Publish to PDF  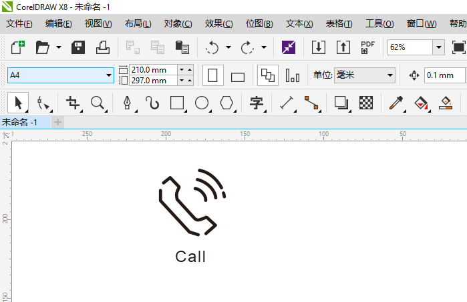(x=368, y=47)
